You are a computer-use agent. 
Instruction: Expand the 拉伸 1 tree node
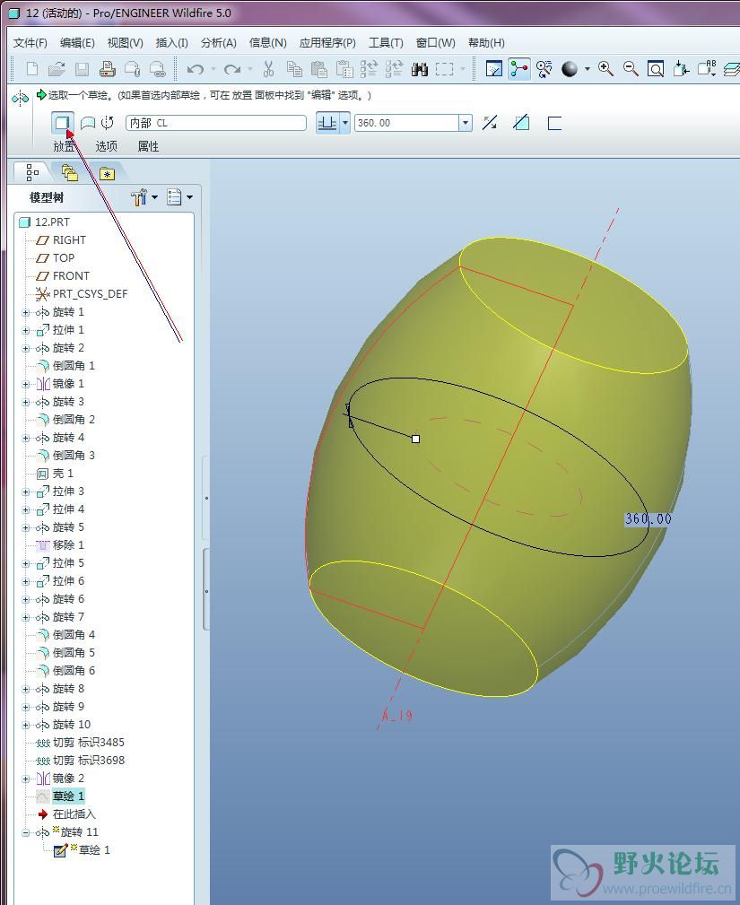(25, 330)
